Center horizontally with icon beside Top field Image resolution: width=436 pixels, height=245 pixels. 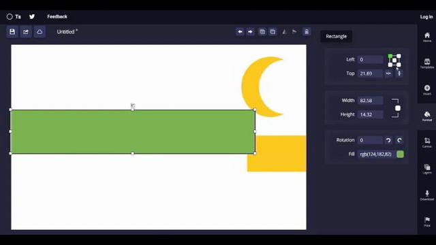pos(388,73)
